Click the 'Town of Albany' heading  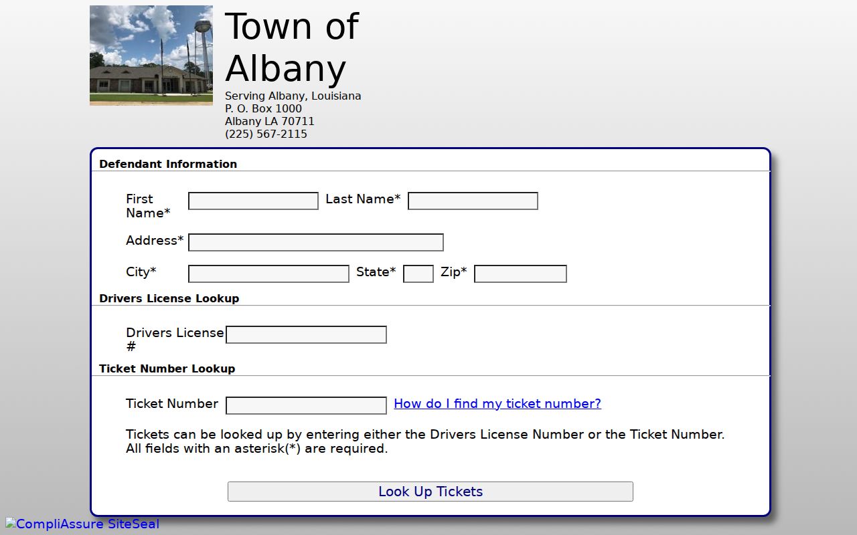[292, 47]
